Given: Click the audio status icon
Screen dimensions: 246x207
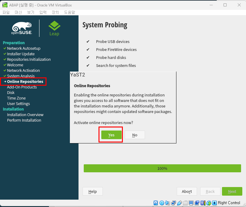Looking at the screenshot, I should click(x=167, y=203).
